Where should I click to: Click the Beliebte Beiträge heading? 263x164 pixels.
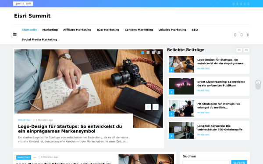click(186, 50)
